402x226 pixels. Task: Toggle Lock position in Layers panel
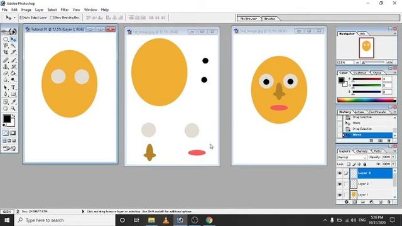click(359, 164)
